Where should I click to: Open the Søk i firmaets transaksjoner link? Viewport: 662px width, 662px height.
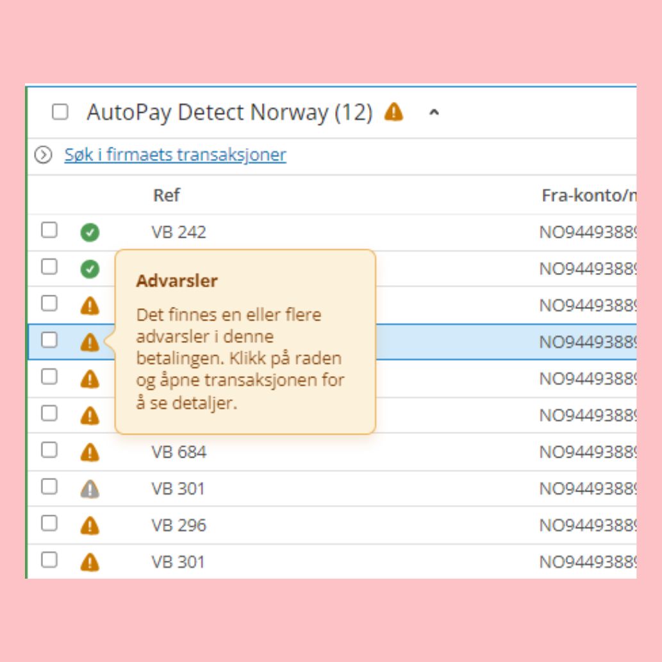(175, 154)
